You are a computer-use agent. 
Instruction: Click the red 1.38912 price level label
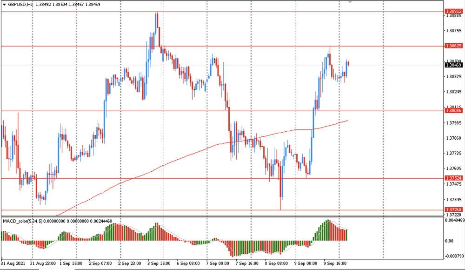pyautogui.click(x=454, y=11)
